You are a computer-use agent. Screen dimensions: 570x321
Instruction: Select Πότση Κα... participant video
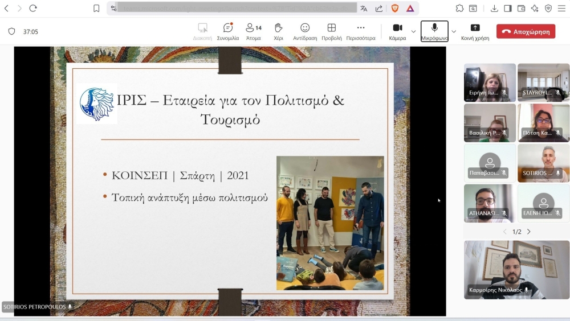(x=543, y=123)
